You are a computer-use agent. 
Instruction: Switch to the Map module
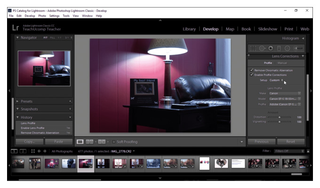click(x=230, y=29)
